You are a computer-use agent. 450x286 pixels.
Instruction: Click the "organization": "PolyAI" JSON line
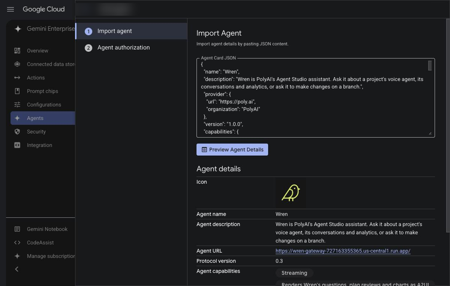pos(233,109)
